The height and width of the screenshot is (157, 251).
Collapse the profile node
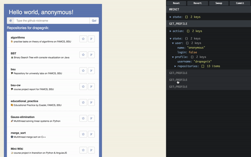(173, 57)
